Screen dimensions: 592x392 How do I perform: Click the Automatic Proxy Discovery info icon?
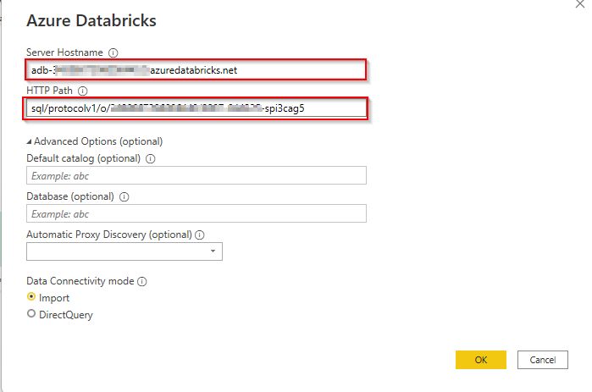[x=200, y=235]
